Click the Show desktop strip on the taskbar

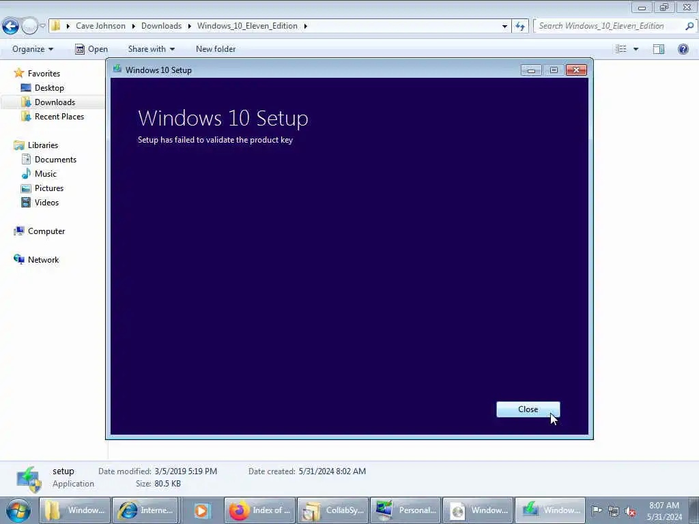[694, 510]
